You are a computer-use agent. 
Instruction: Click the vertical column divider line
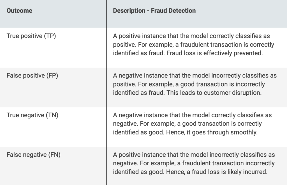106,92
